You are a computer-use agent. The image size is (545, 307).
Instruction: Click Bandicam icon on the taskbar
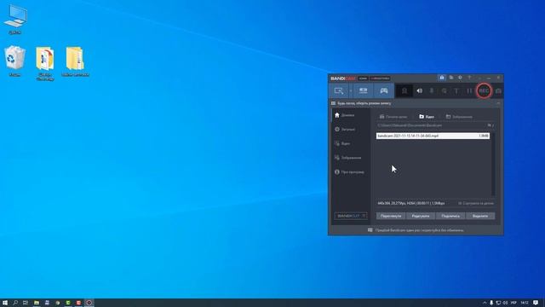(x=89, y=303)
